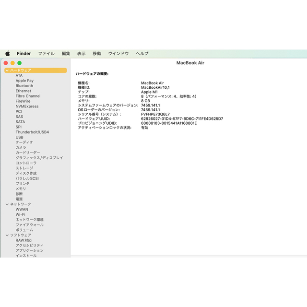Screen dimensions: 307x307
Task: Click the activation lock status 有効
Action: pyautogui.click(x=144, y=128)
